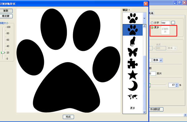Select the cat silhouette shape preset
The height and width of the screenshot is (122, 187).
(133, 41)
